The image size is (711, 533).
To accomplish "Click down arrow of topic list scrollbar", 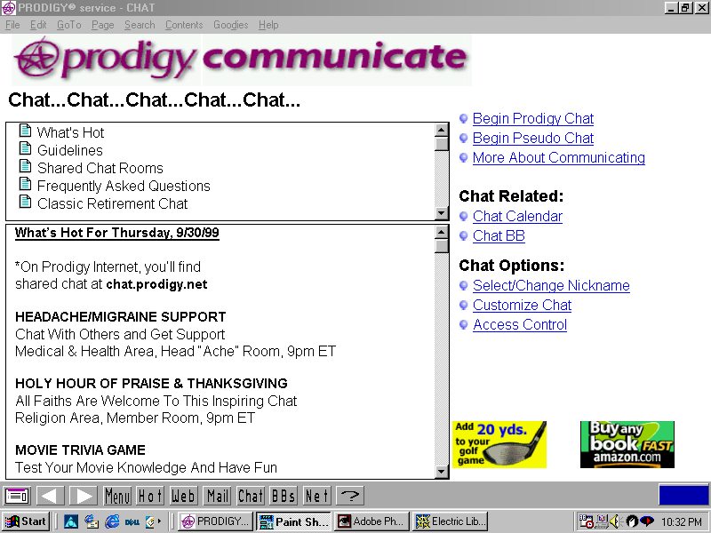I will (441, 213).
